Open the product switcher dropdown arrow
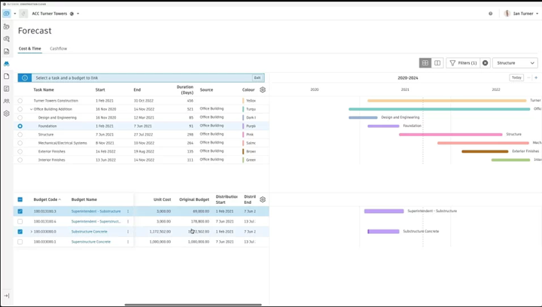The height and width of the screenshot is (307, 542). [x=15, y=14]
